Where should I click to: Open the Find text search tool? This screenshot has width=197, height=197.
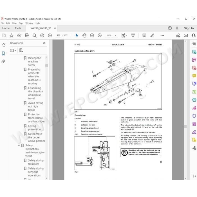click(34, 35)
